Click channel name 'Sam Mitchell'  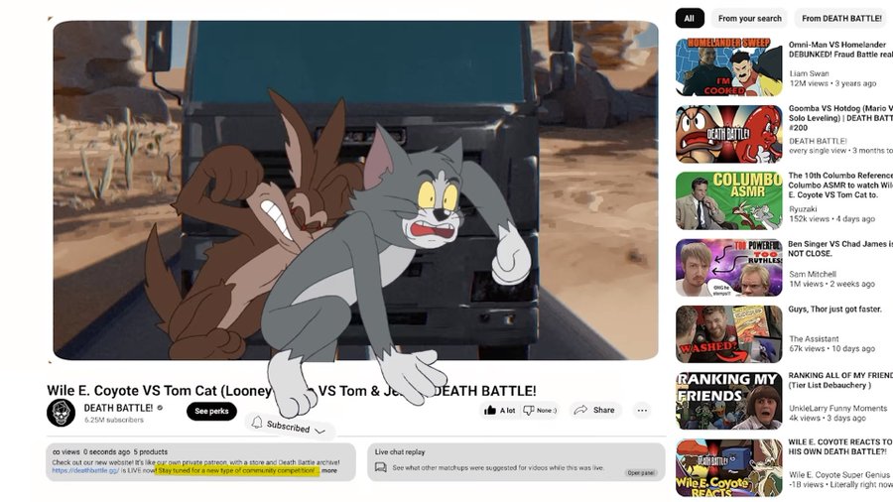(813, 274)
